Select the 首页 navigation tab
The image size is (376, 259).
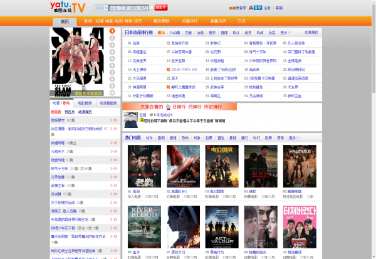65,21
